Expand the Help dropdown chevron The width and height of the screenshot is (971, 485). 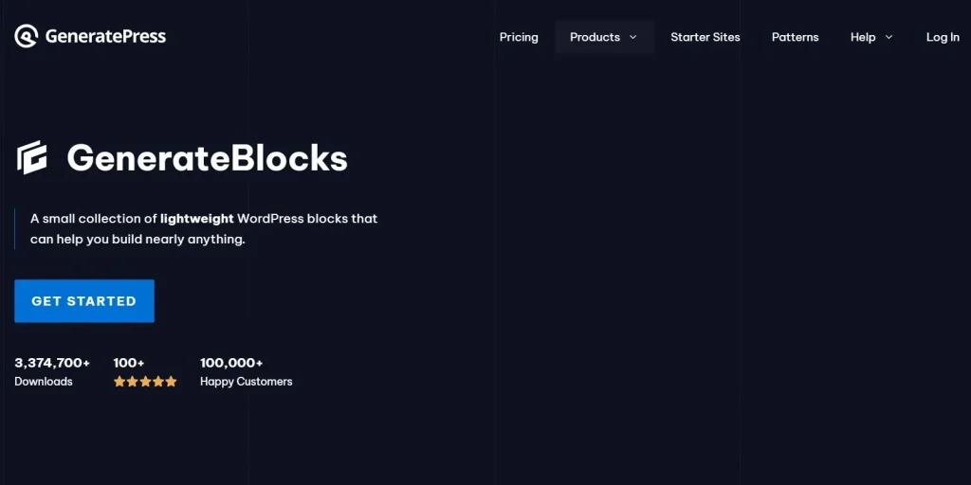[889, 37]
